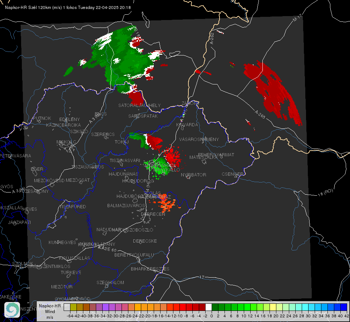Click the TISZAVASVÁRI label
350x322 pixels.
[x=125, y=160]
